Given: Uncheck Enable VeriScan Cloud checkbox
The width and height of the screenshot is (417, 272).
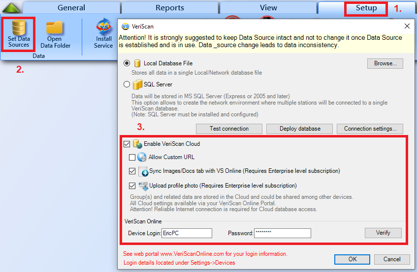Looking at the screenshot, I should (x=127, y=144).
